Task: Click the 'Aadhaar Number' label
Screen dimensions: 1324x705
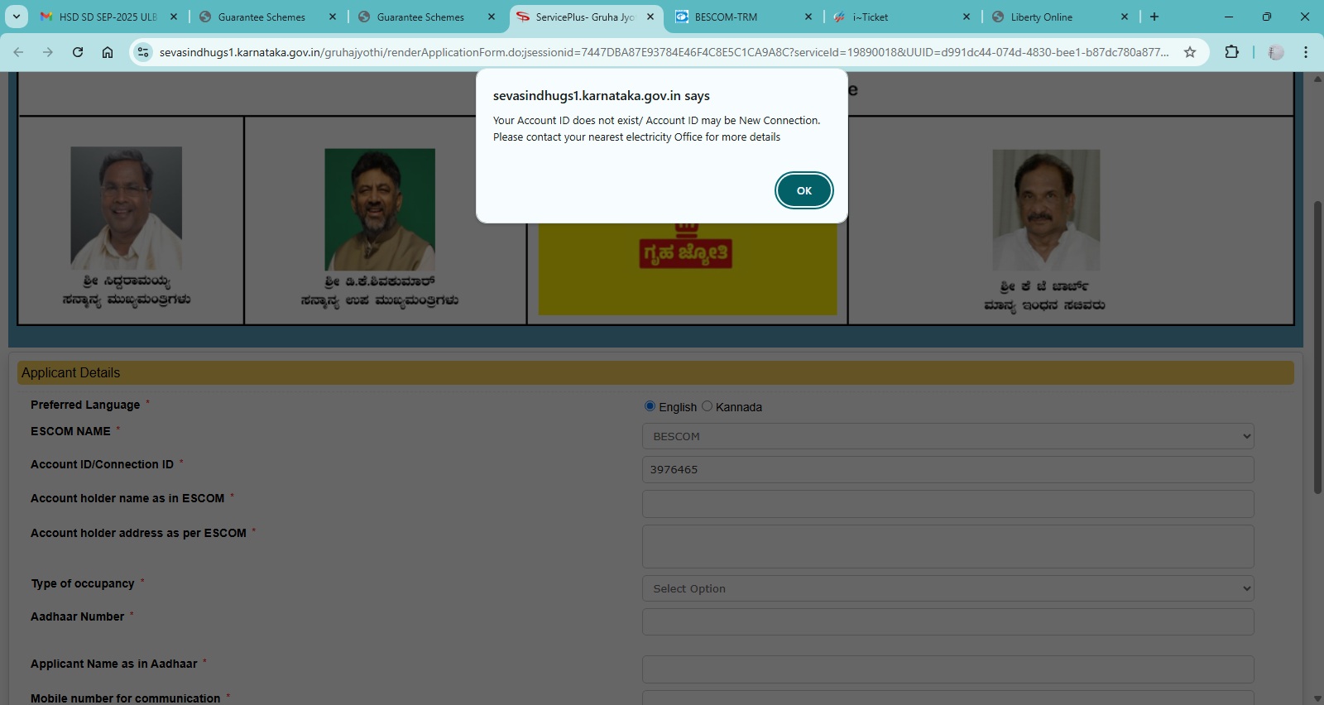Action: (77, 616)
